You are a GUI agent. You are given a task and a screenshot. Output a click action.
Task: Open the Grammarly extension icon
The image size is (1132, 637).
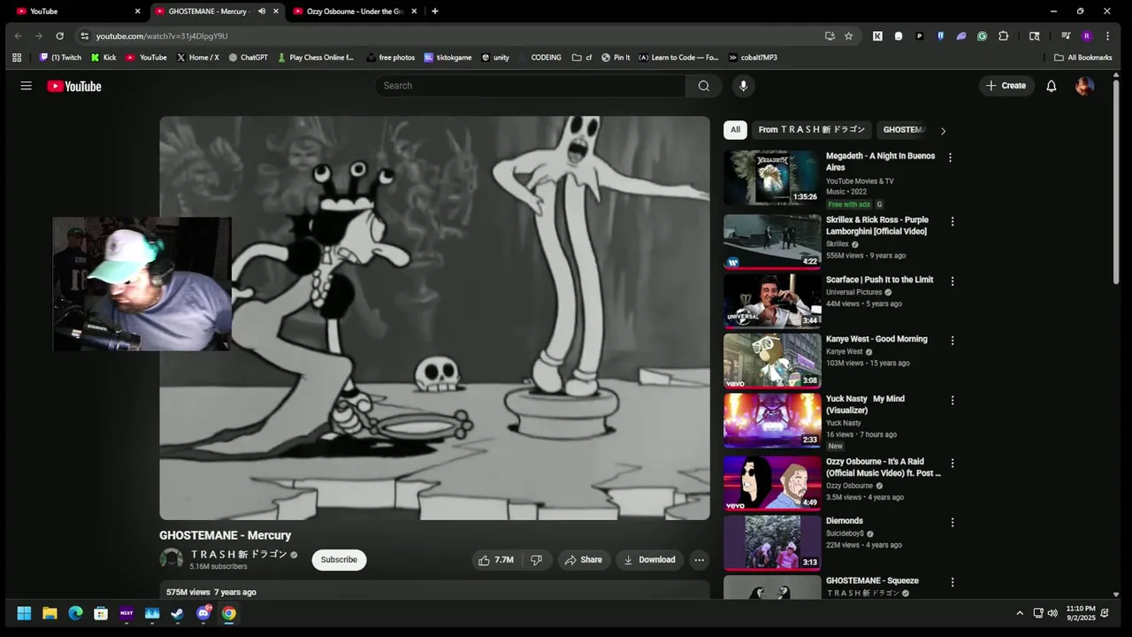point(982,36)
